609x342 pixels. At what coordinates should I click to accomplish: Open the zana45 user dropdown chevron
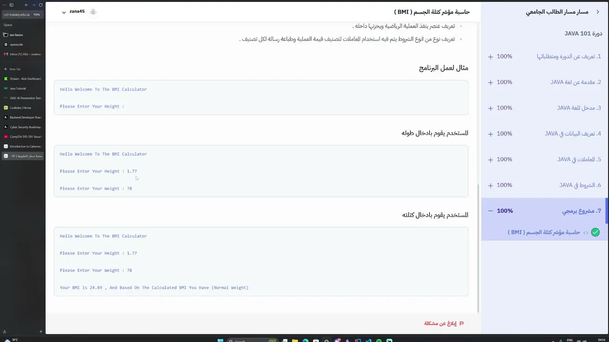pyautogui.click(x=64, y=12)
